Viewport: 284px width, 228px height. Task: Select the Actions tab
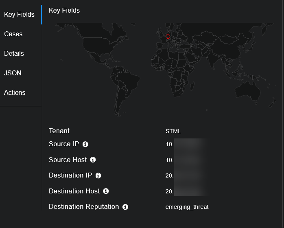point(15,93)
